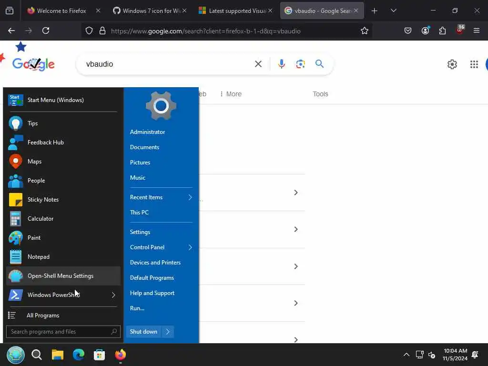This screenshot has height=366, width=488.
Task: Click Firefox icon on taskbar
Action: (121, 355)
